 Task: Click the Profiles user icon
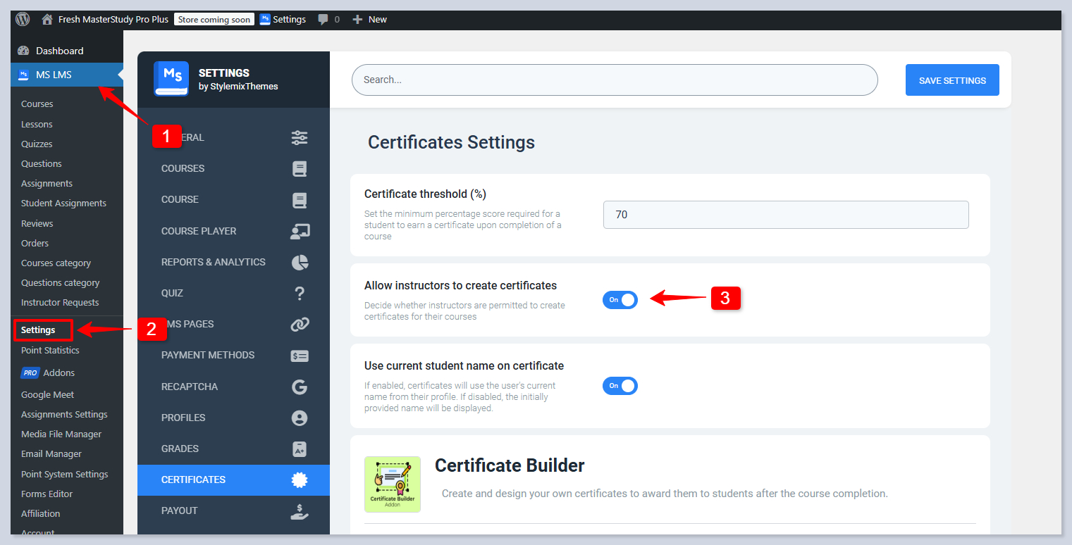coord(300,418)
